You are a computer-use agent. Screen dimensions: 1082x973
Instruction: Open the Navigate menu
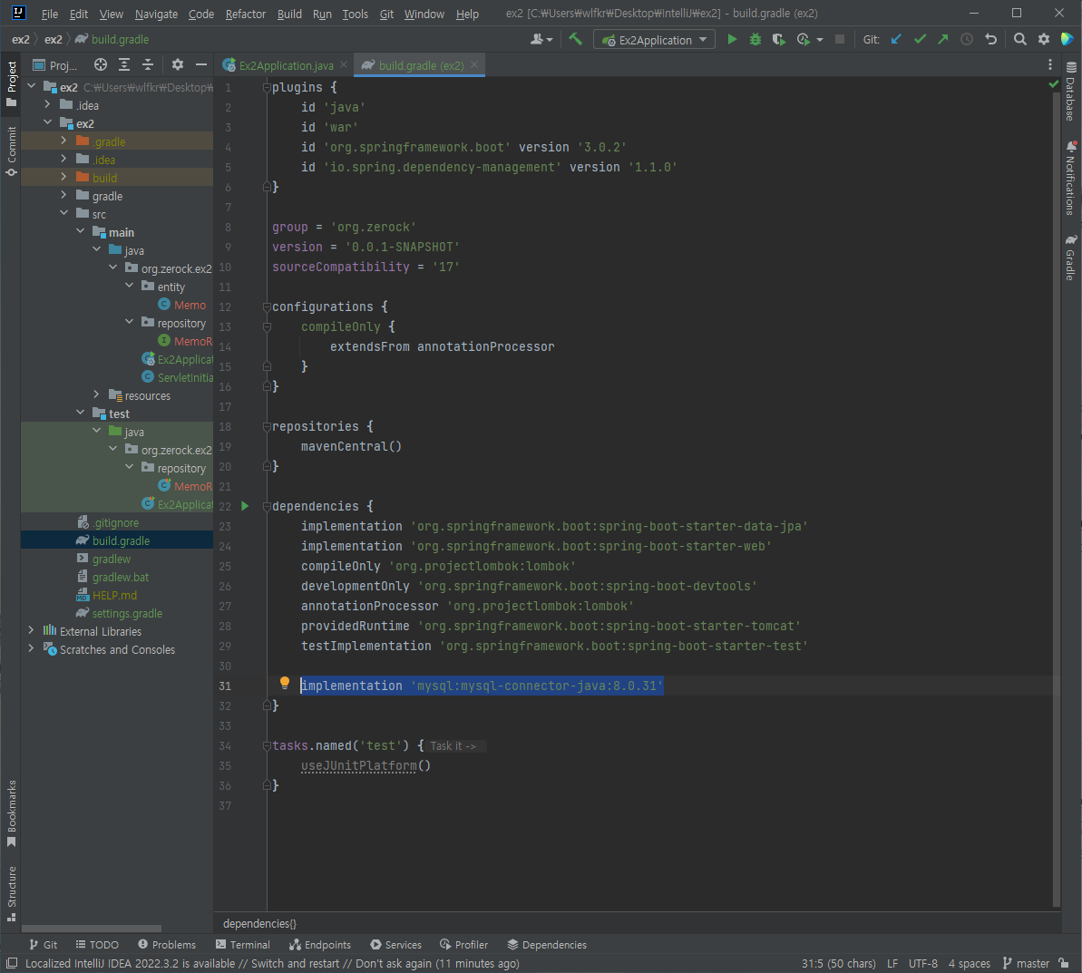(x=156, y=14)
